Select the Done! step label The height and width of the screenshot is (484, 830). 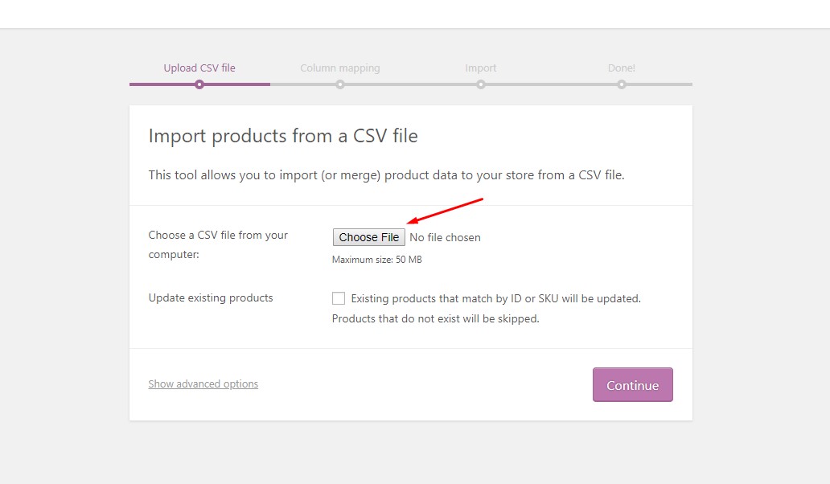[x=621, y=68]
